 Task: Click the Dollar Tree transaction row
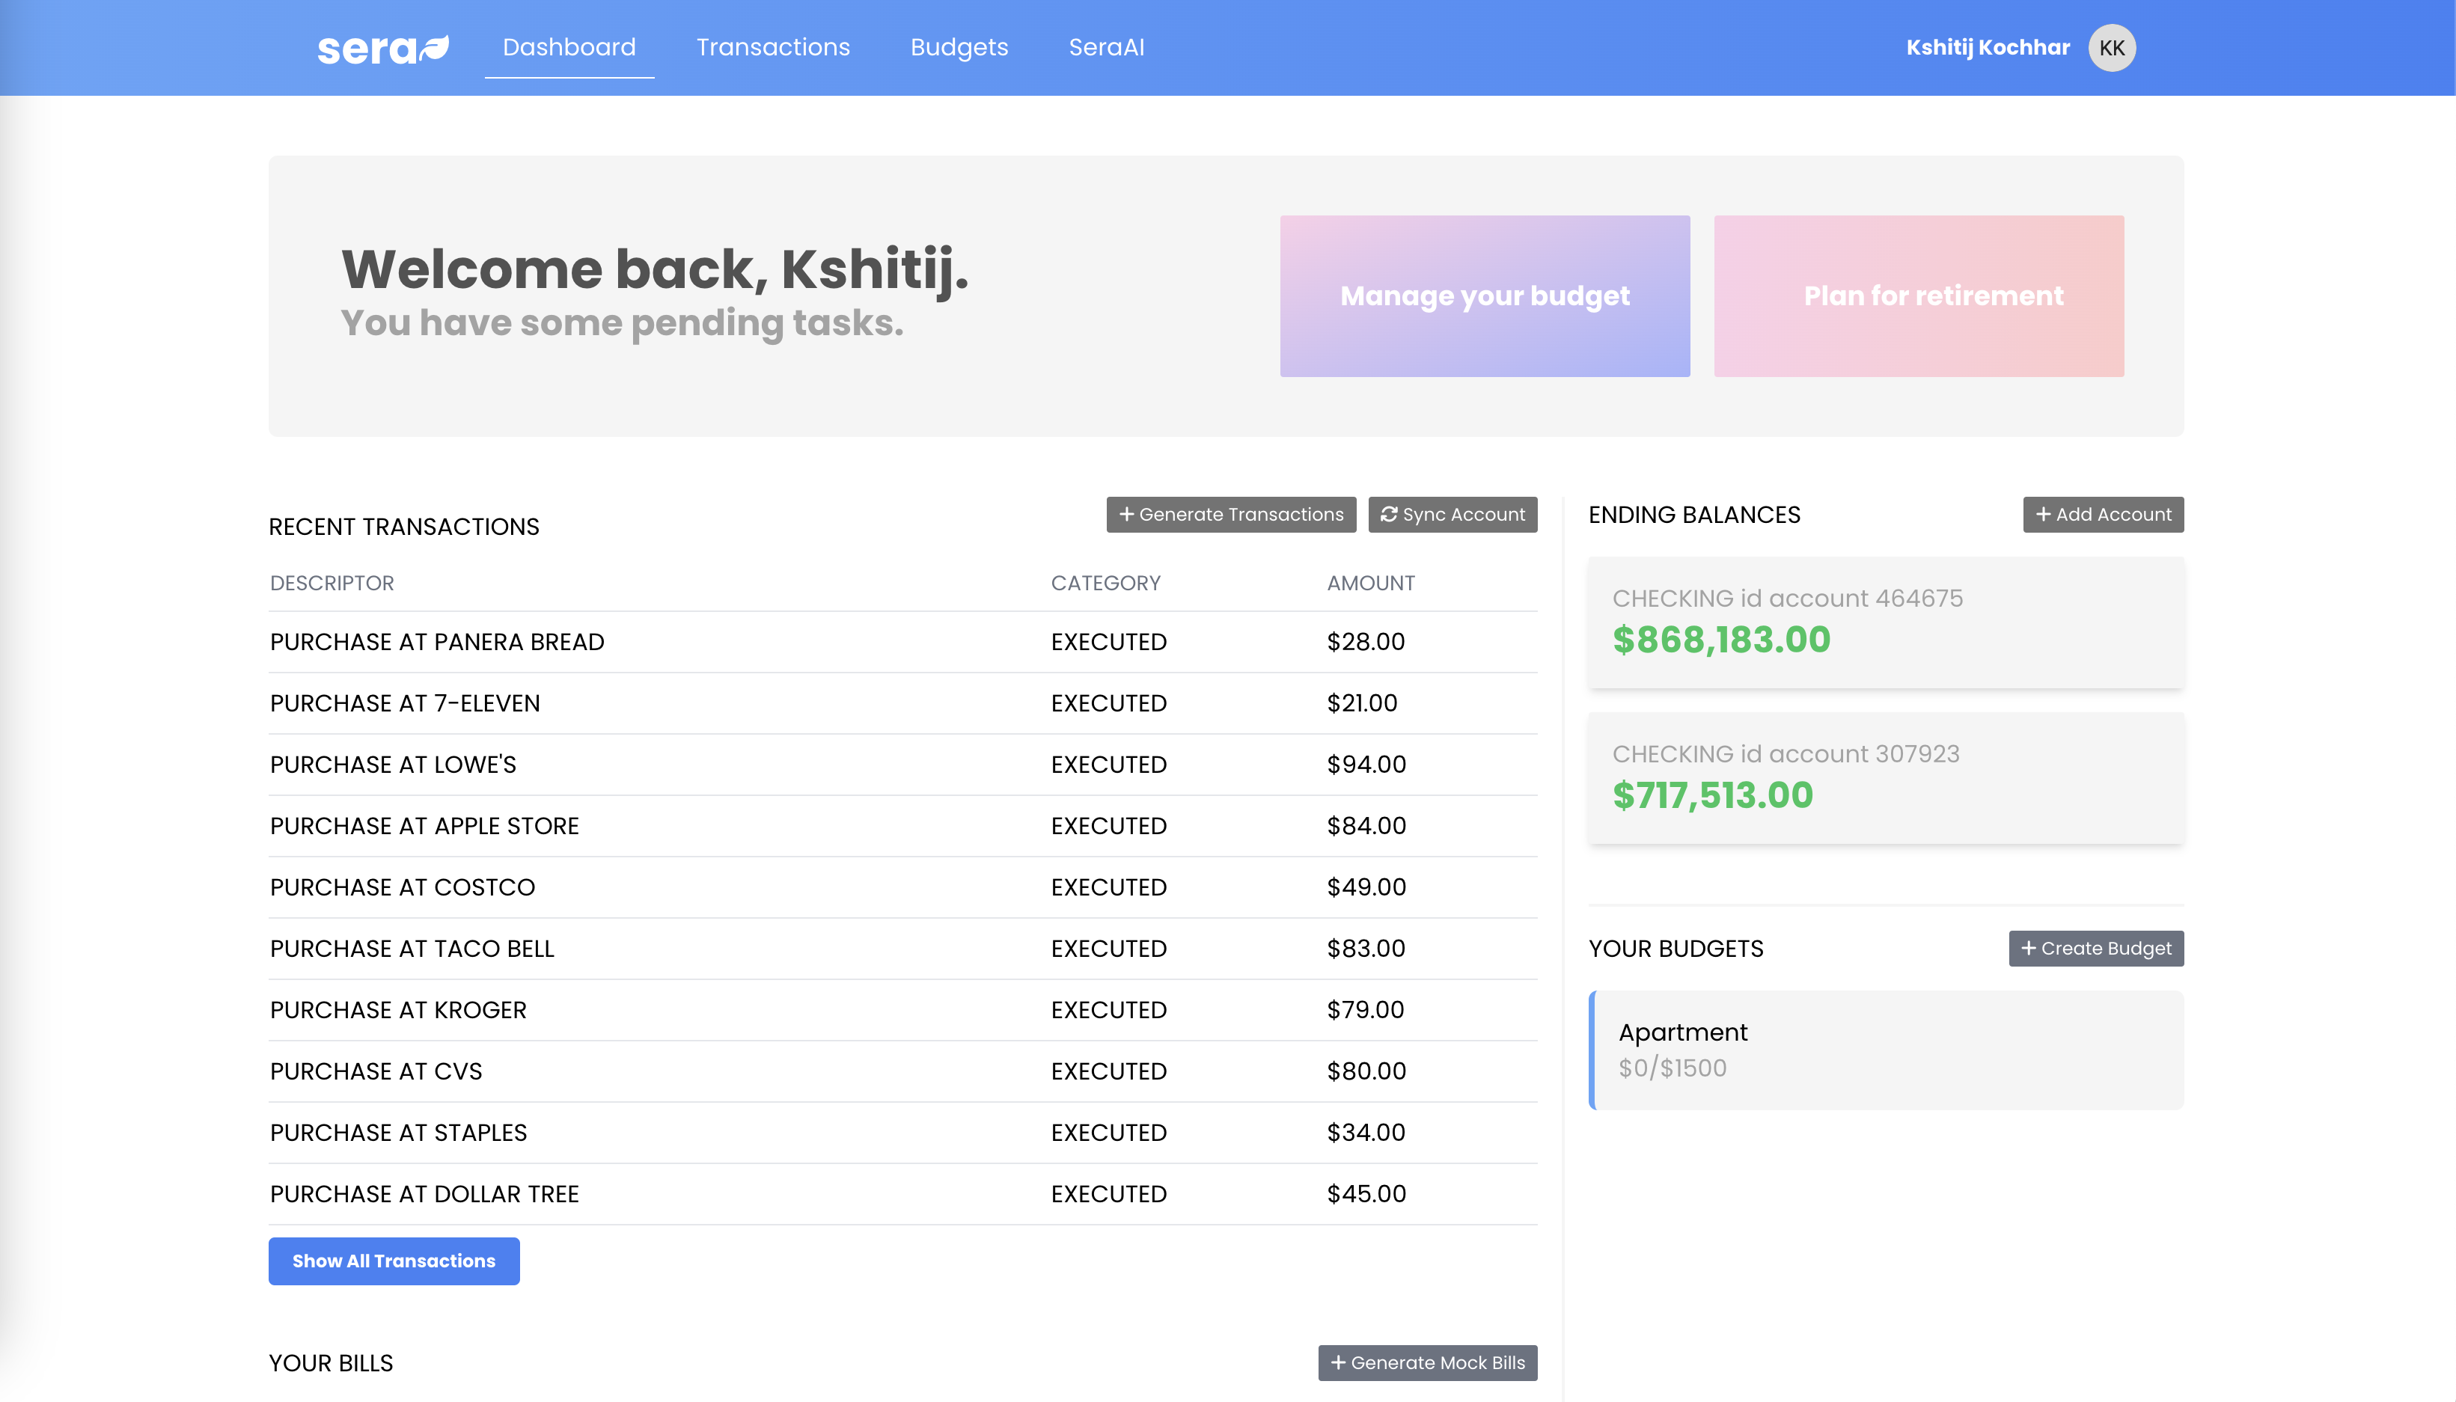(902, 1194)
